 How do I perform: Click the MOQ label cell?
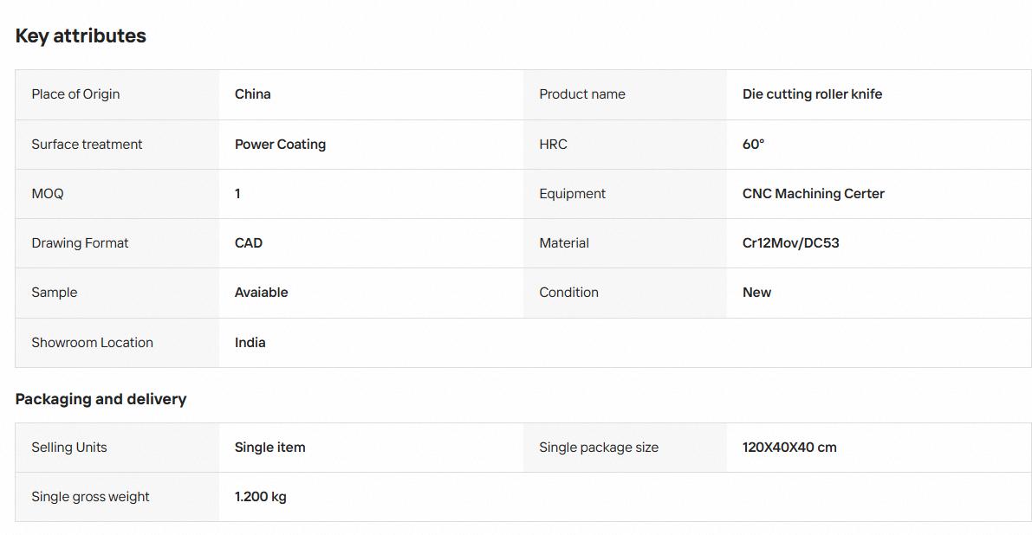117,194
